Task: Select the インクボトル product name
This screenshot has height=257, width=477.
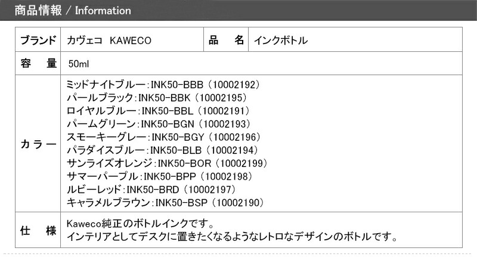Action: (280, 40)
